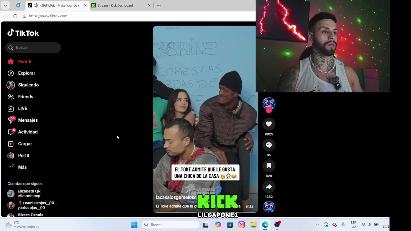Open File Explorer from the taskbar
Screen dimensions: 411x231
(253, 225)
